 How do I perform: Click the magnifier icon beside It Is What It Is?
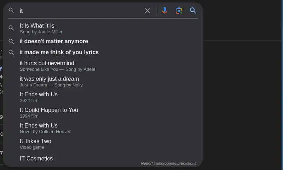pos(11,28)
